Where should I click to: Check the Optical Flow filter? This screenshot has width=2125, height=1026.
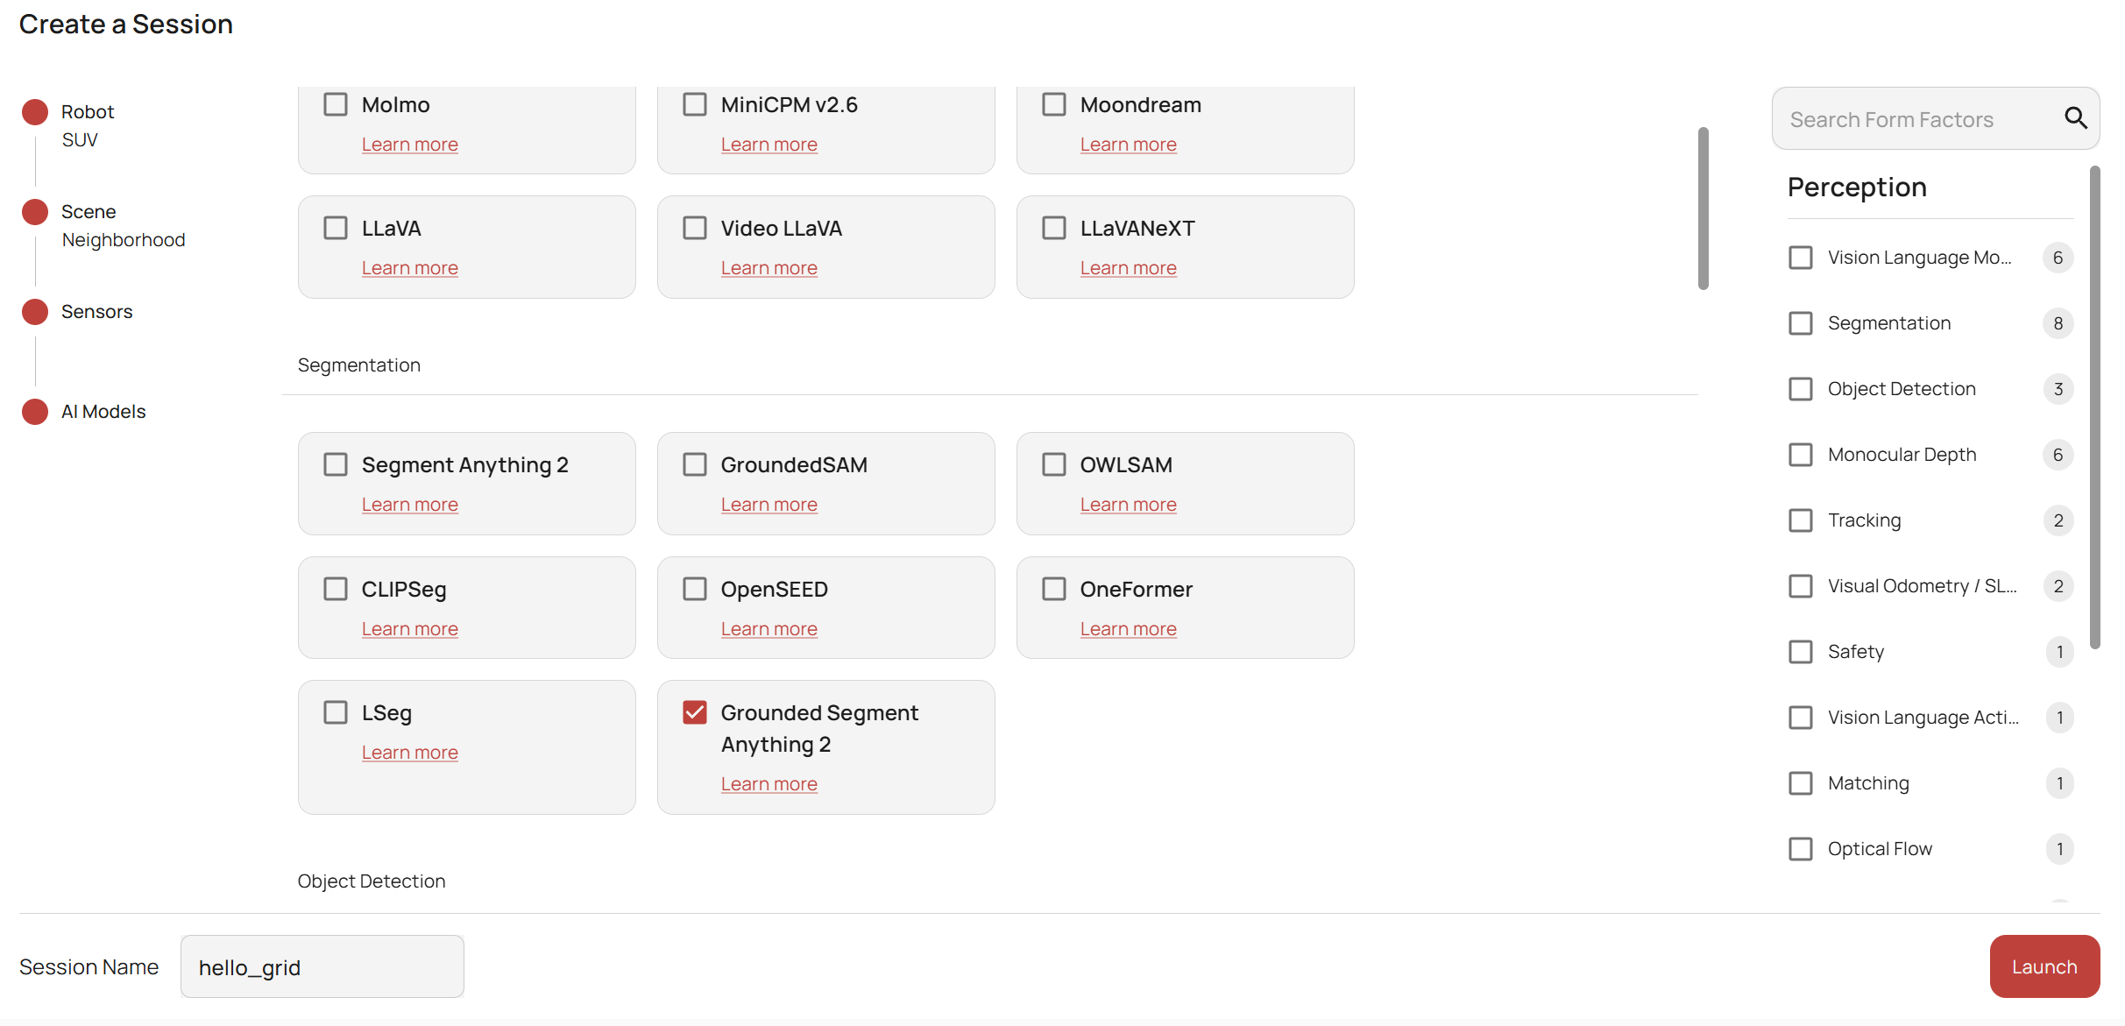pyautogui.click(x=1802, y=847)
